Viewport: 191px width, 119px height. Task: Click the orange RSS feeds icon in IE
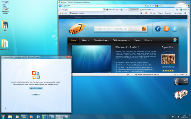click(x=146, y=13)
